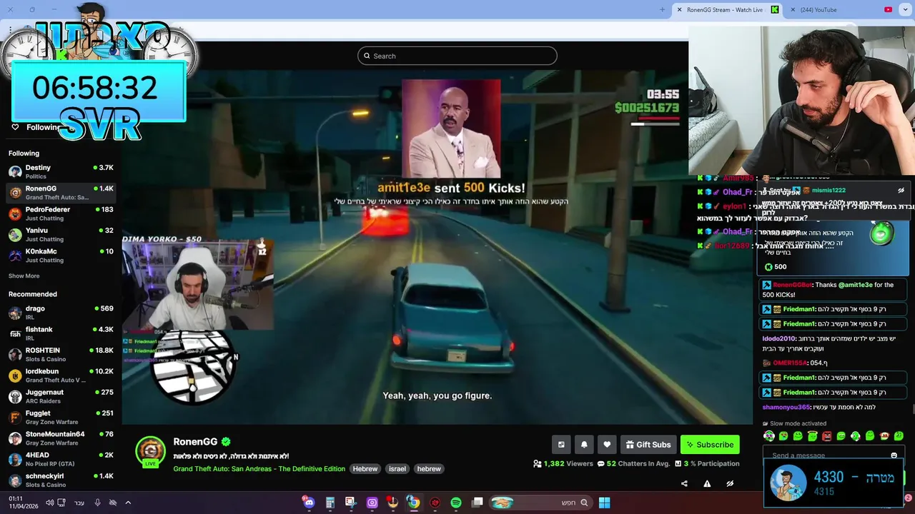Click the Kick search field

(457, 56)
